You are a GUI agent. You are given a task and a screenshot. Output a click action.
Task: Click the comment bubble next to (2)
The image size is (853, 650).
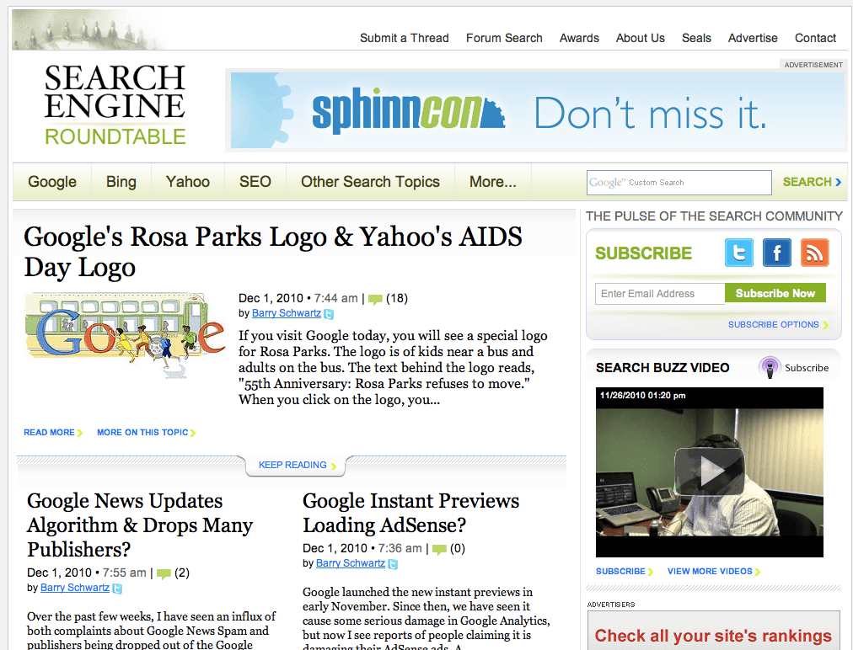(x=164, y=573)
